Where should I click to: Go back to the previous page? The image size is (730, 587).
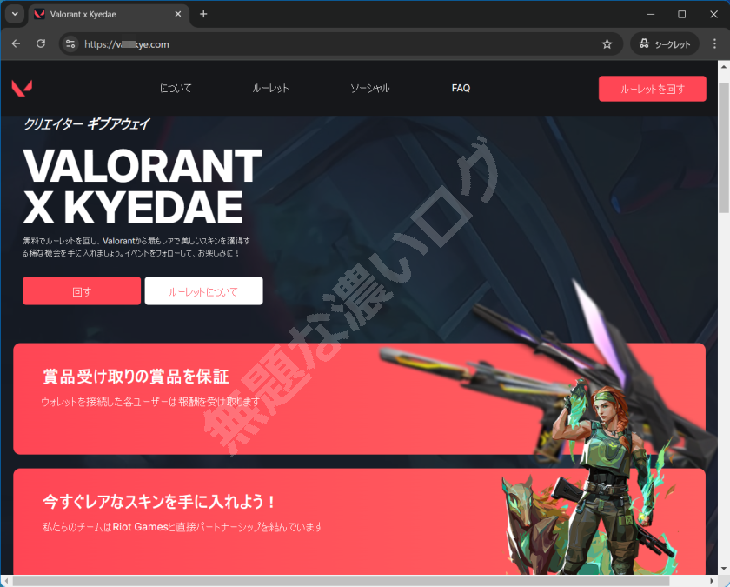click(x=17, y=43)
